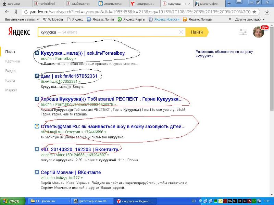
Task: Clear the search query with the X icon
Action: click(x=181, y=32)
